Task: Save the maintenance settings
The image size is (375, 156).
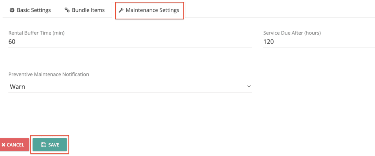Action: coord(50,145)
